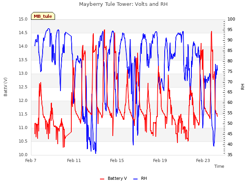Click the 100 right axis value

tap(231, 19)
